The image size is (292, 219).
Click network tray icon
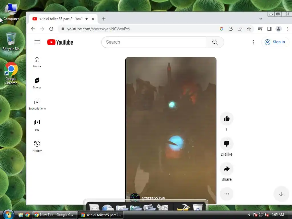coord(261,215)
